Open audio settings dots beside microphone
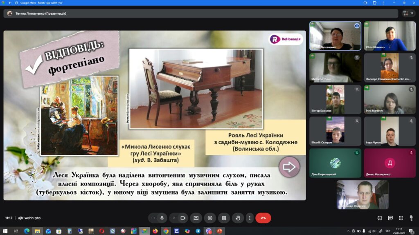This screenshot has height=235, width=419. (x=153, y=218)
